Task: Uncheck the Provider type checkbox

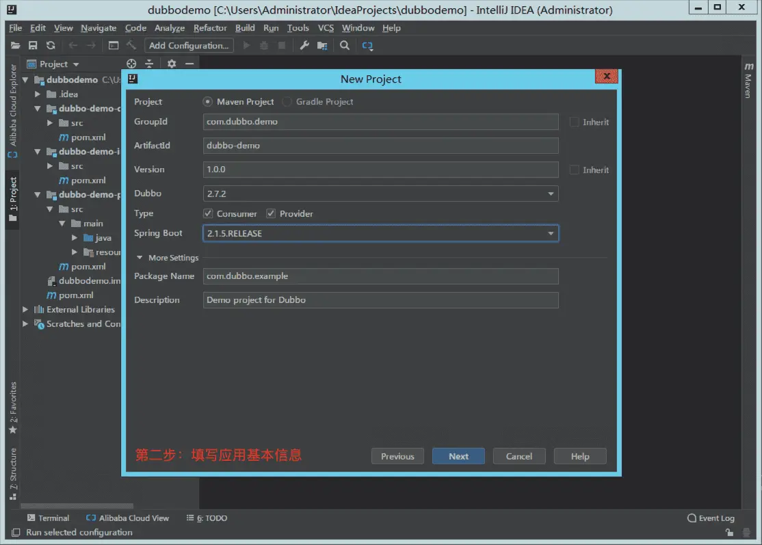Action: pos(271,213)
